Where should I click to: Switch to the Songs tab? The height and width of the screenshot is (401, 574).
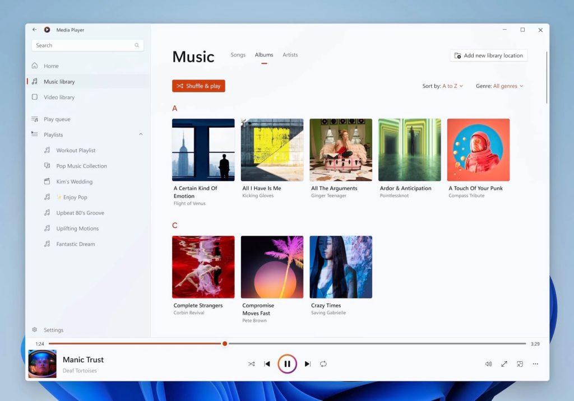point(238,55)
